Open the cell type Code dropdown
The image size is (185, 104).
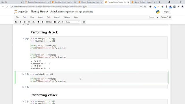click(73, 22)
